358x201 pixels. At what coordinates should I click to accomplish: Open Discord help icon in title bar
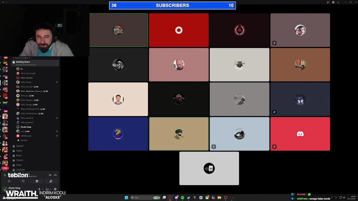333,2
